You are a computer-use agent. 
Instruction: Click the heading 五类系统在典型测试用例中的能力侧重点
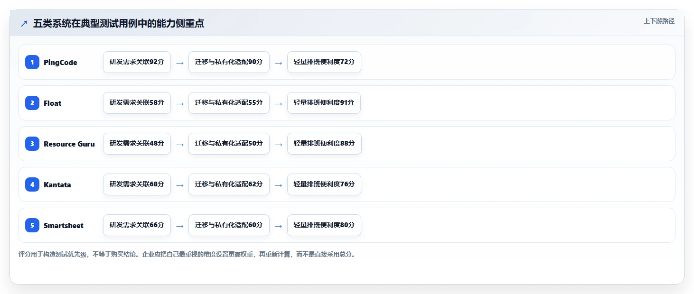(x=119, y=24)
